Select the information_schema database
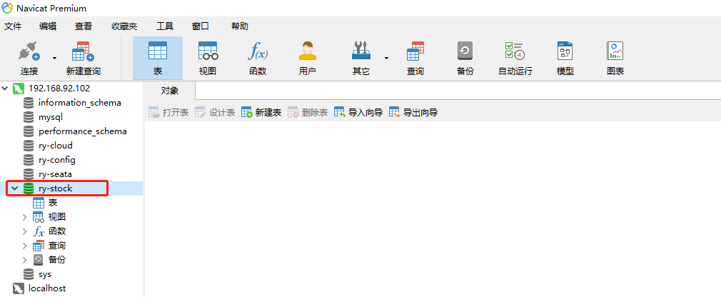Viewport: 721px width, 297px height. pyautogui.click(x=80, y=103)
